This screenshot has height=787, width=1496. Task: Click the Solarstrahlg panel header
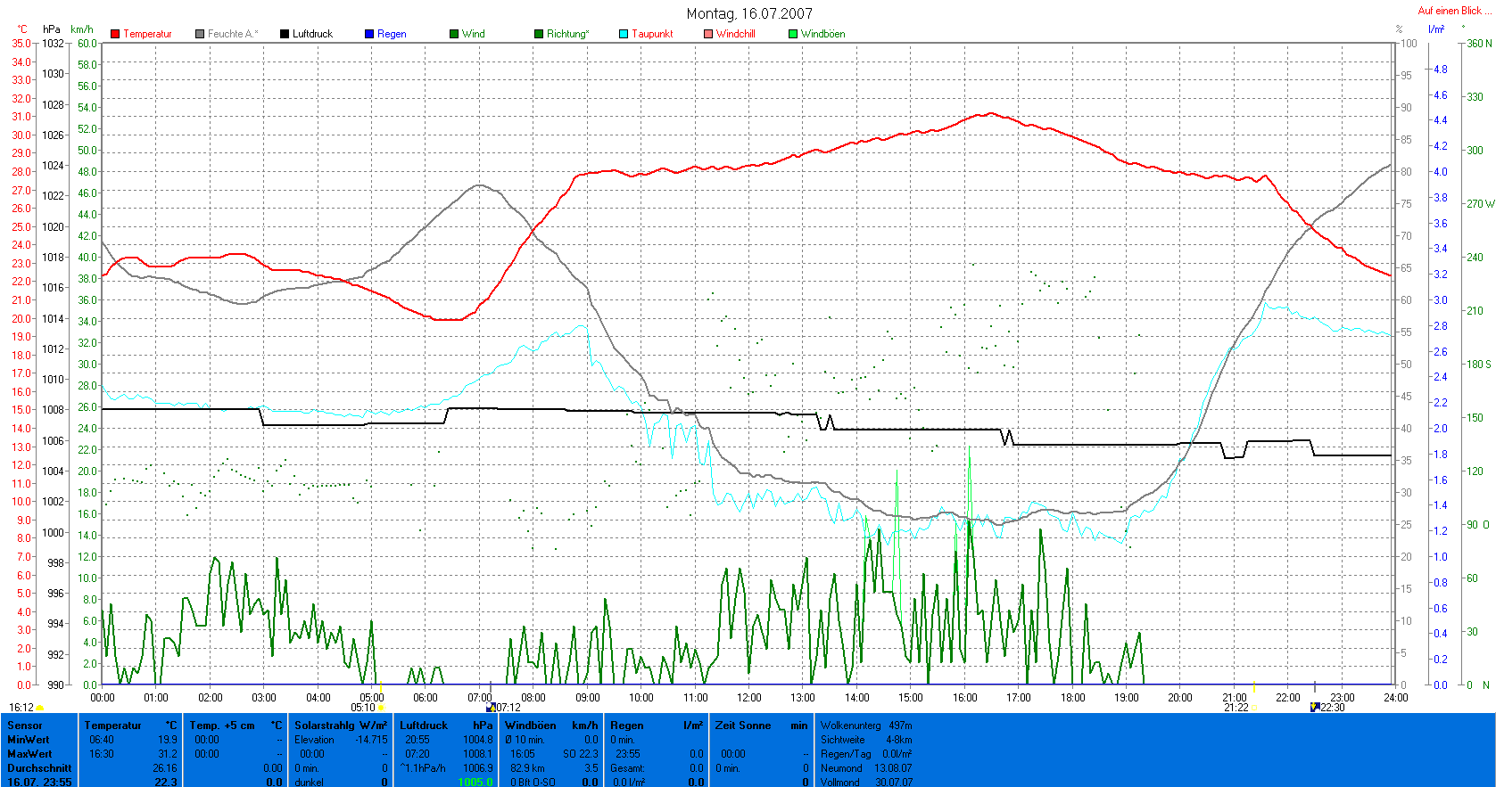click(341, 726)
